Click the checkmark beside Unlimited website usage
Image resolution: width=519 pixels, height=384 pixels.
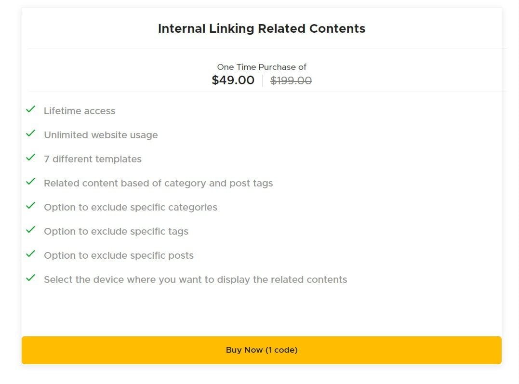click(x=30, y=133)
